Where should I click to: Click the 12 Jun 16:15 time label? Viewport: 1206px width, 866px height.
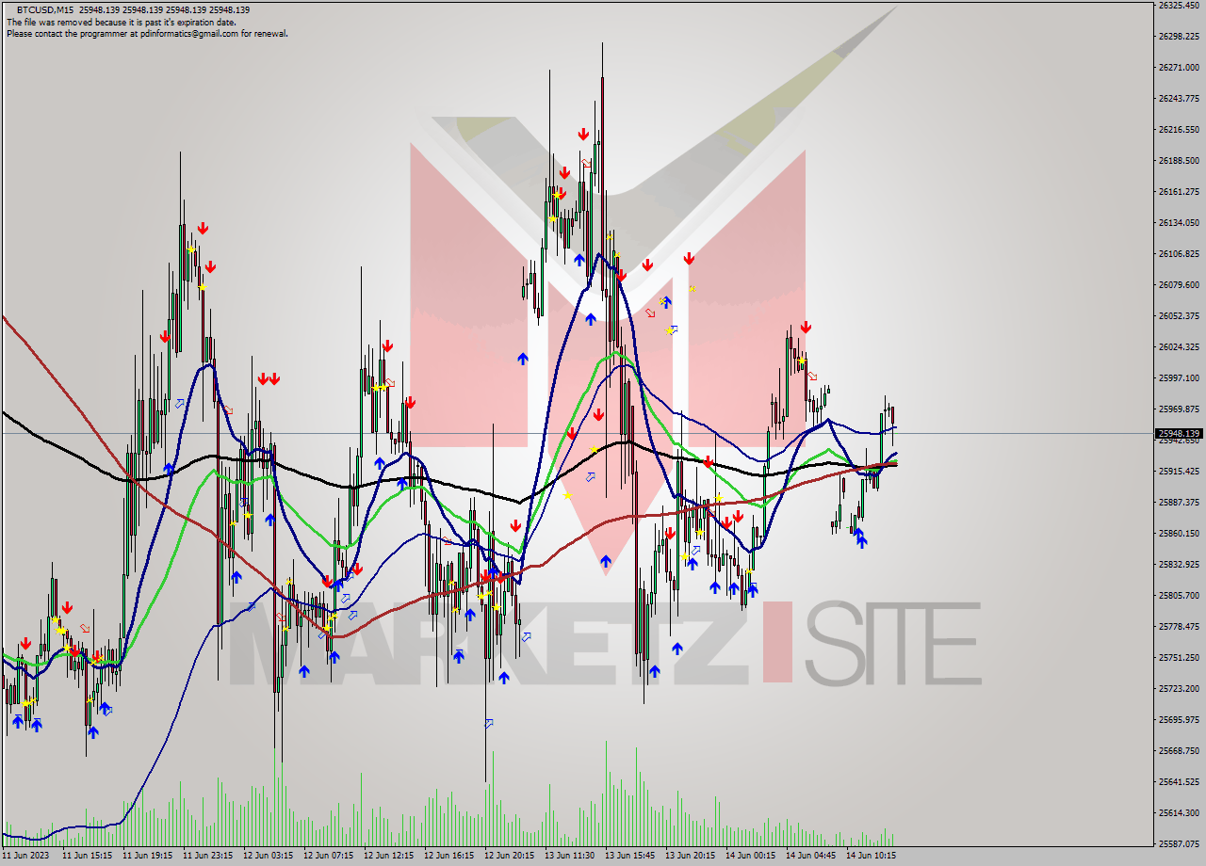coord(448,857)
